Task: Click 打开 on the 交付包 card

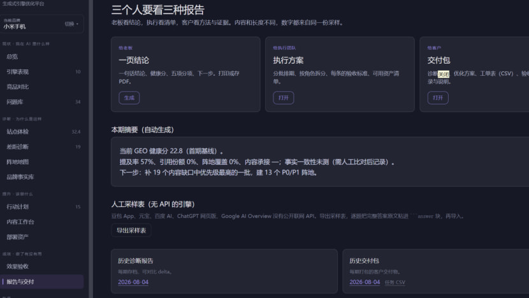Action: coord(438,98)
